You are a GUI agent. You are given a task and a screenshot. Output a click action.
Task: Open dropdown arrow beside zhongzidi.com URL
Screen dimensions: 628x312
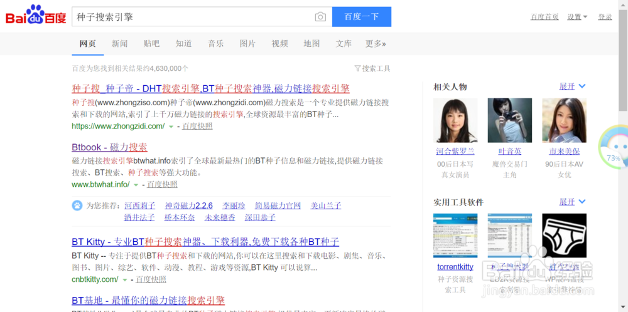[x=171, y=127]
